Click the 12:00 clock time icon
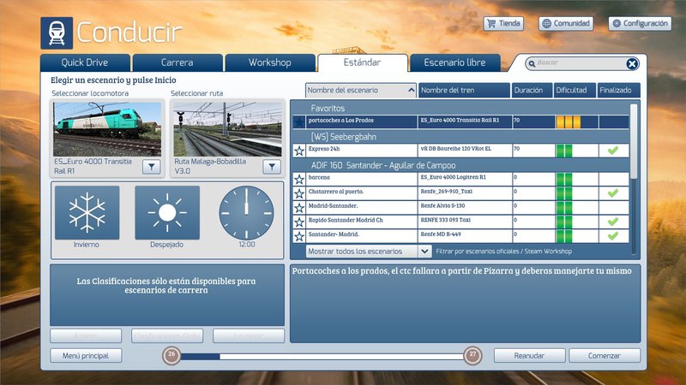 [x=246, y=212]
